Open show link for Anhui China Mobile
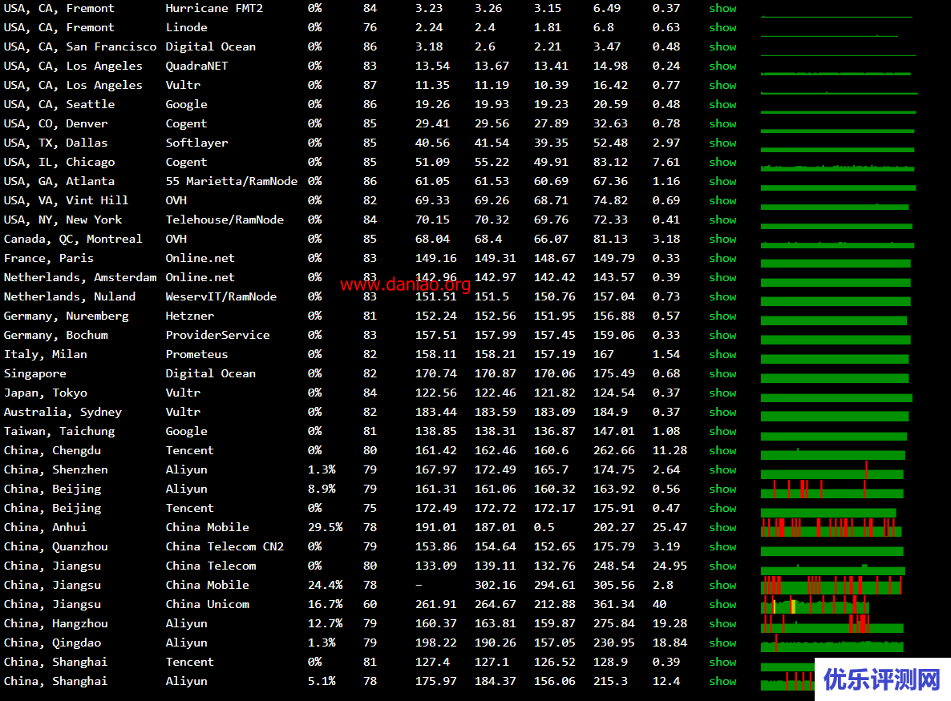951x701 pixels. pos(722,528)
